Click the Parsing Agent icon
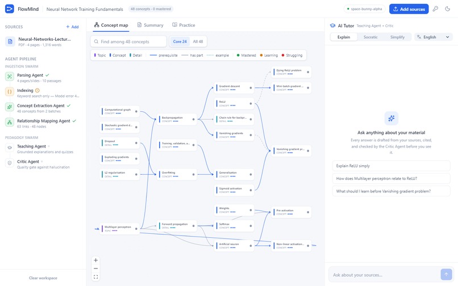Viewport: 458px width, 286px height. (10, 77)
